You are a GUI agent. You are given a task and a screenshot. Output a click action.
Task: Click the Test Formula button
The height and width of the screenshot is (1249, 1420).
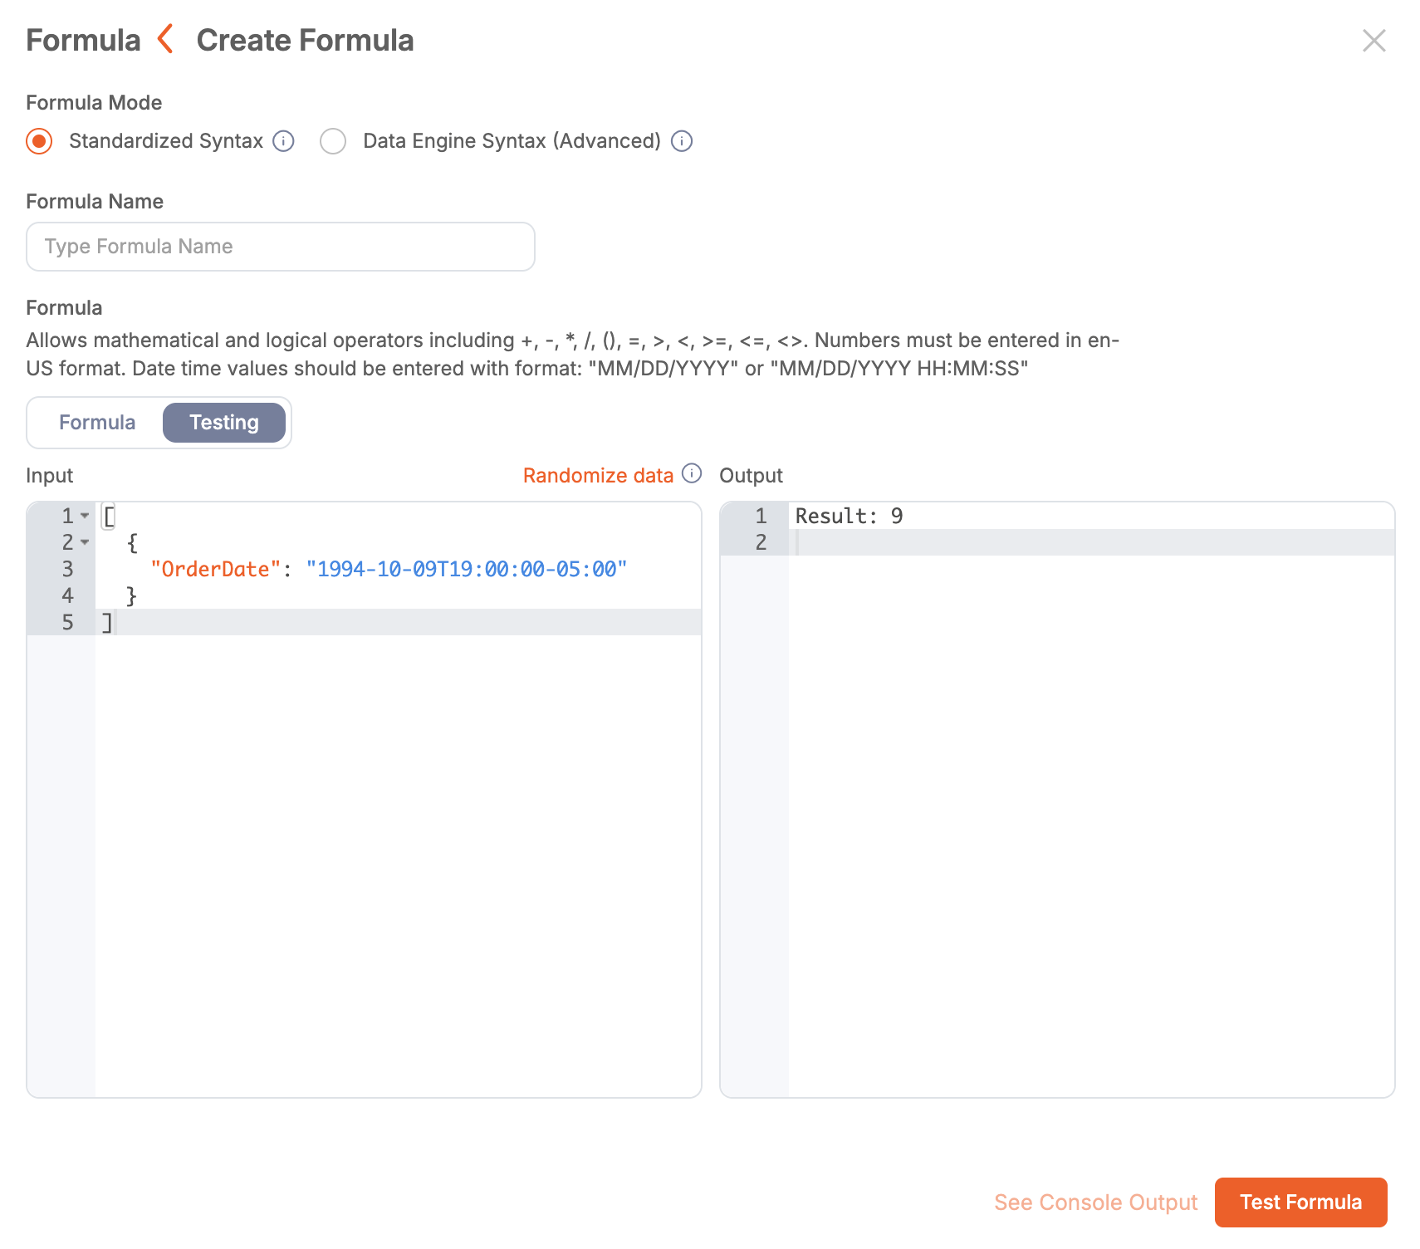[1300, 1202]
